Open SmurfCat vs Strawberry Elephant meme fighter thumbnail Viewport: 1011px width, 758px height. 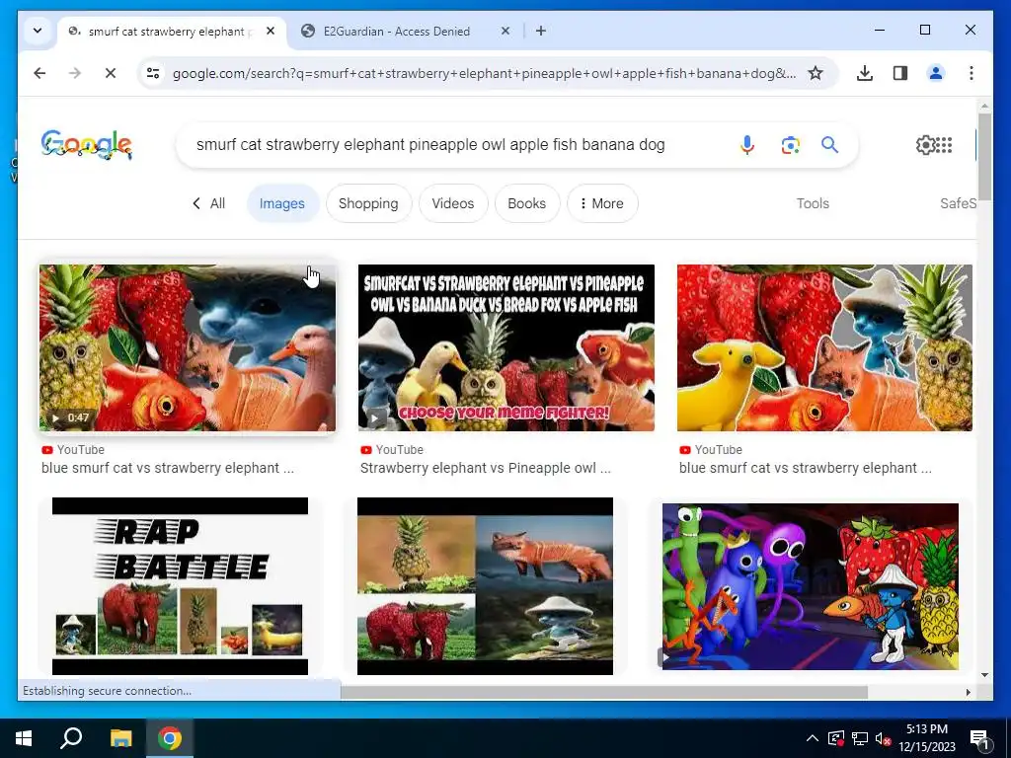click(x=506, y=347)
